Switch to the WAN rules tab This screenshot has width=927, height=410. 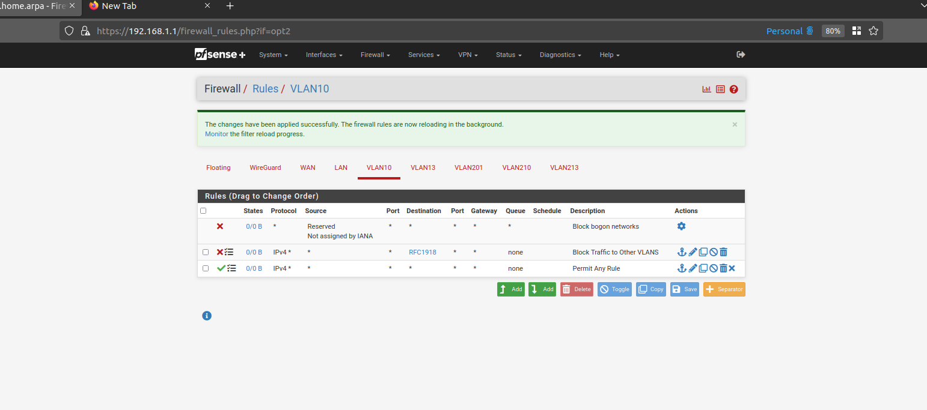click(308, 167)
